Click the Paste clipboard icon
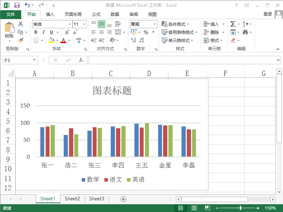The height and width of the screenshot is (212, 283). point(10,27)
